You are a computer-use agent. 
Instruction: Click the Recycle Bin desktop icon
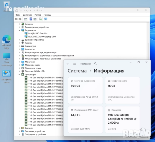[x=6, y=6]
